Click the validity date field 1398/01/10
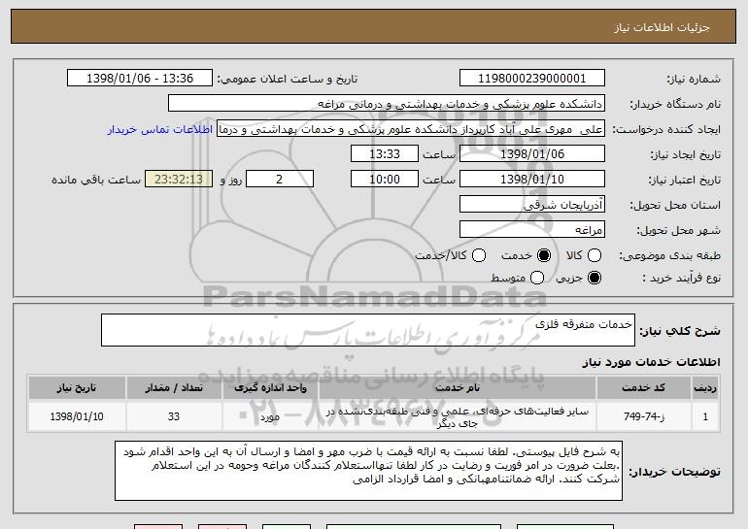748x529 pixels. (532, 180)
